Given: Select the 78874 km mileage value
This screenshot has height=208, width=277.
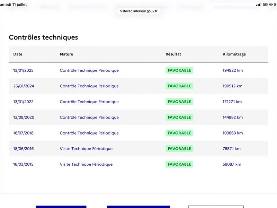Looking at the screenshot, I should pos(231,149).
